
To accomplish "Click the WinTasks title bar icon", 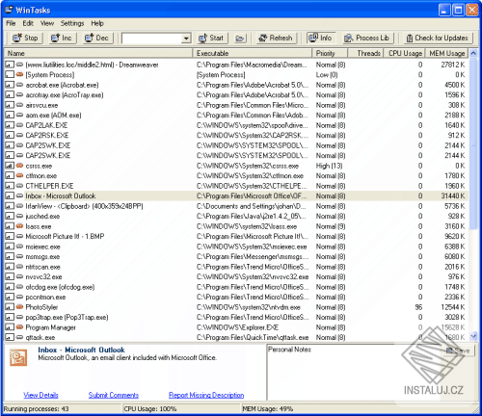I will pyautogui.click(x=9, y=10).
